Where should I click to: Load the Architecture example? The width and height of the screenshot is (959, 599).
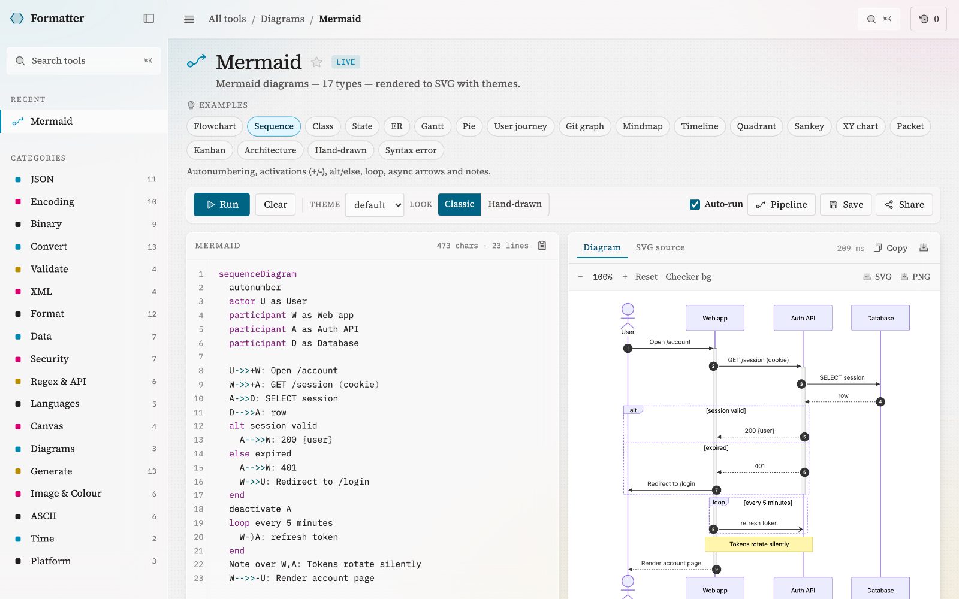270,150
